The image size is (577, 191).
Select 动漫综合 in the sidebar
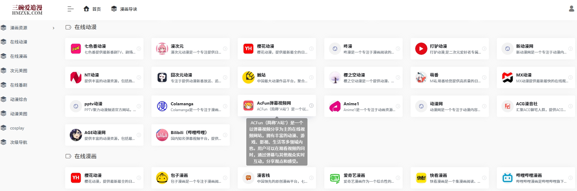click(19, 99)
